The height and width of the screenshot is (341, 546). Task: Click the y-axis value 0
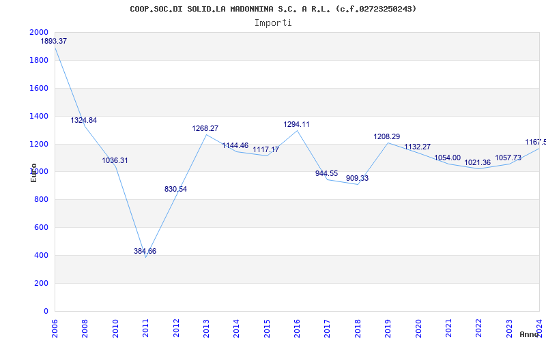[46, 311]
